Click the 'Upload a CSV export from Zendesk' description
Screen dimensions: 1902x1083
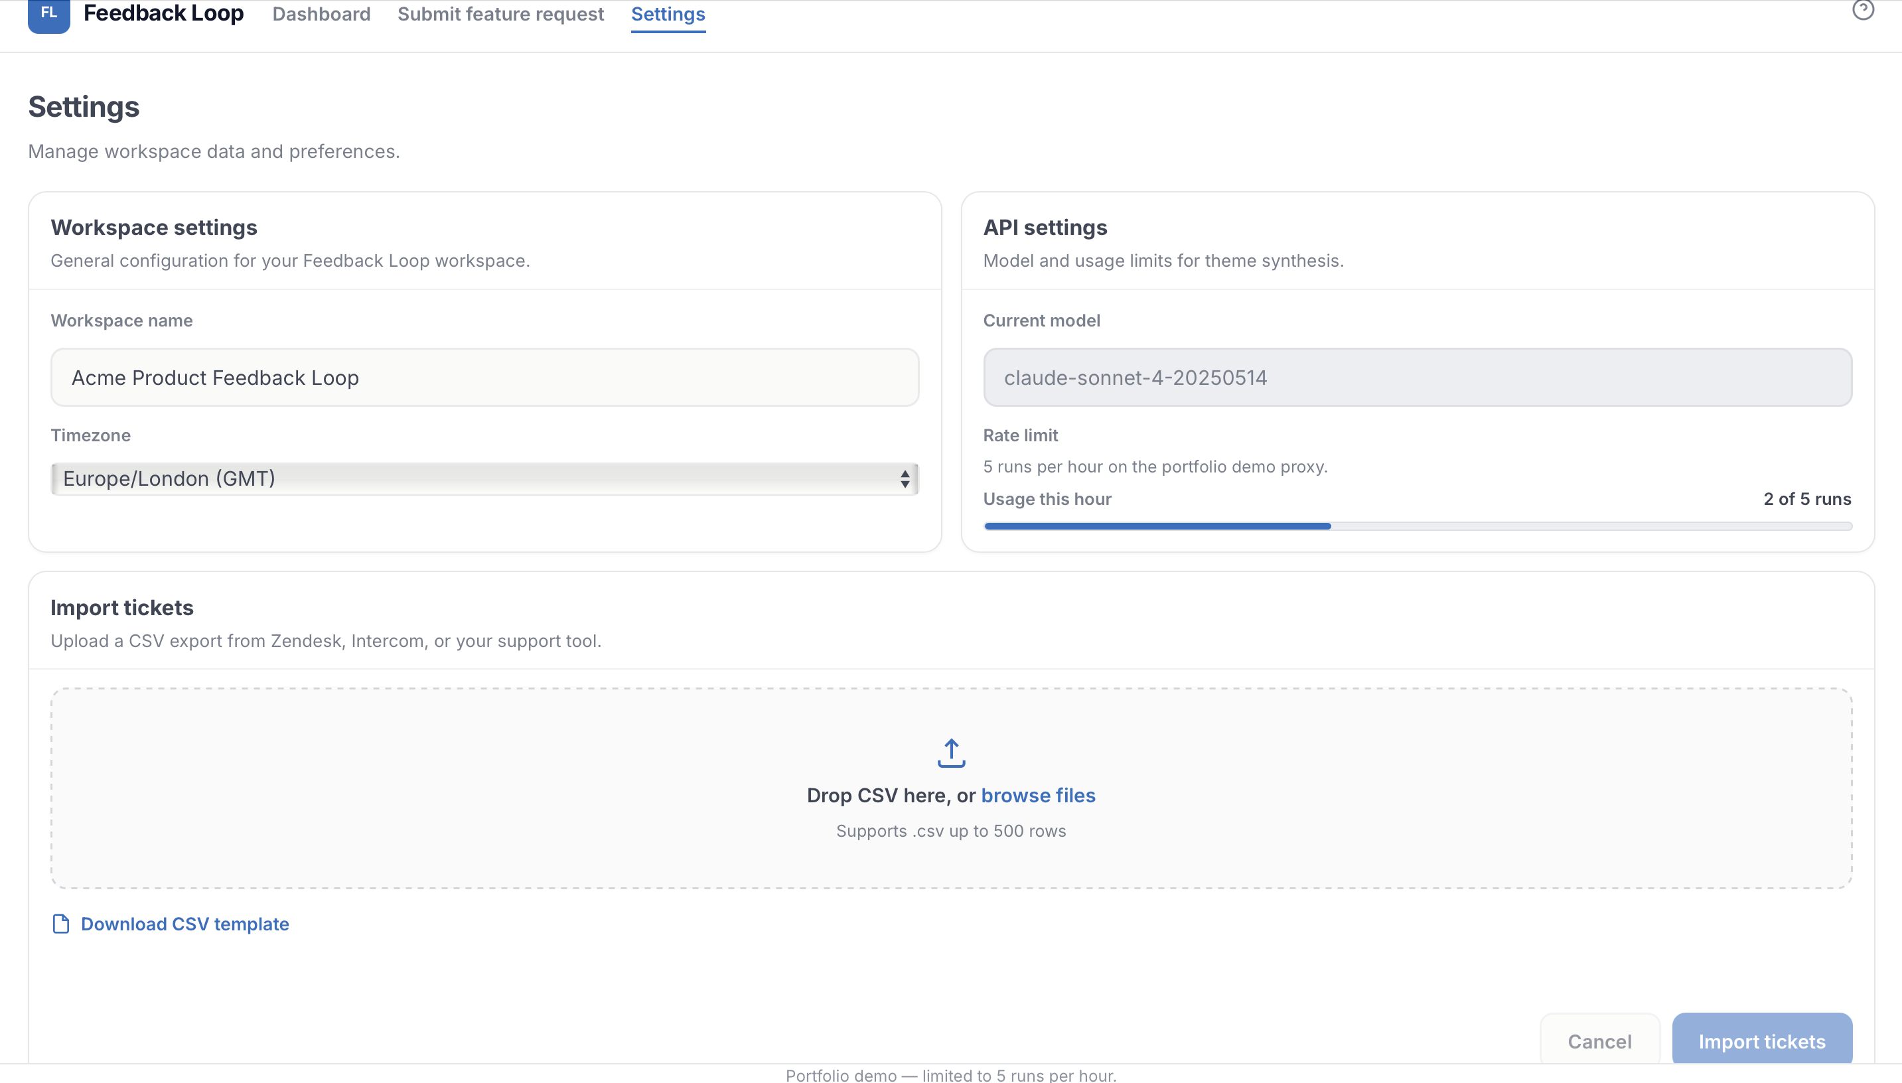(x=326, y=640)
